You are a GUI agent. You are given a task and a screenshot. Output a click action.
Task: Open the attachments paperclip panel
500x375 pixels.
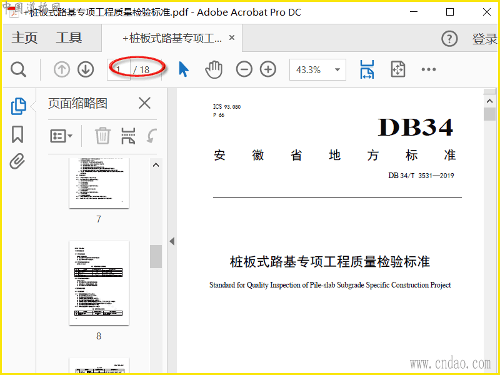tap(17, 161)
